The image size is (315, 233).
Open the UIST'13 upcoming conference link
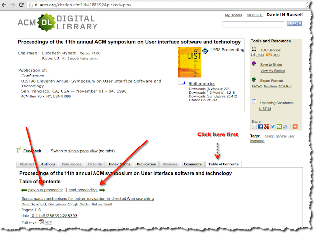pyautogui.click(x=265, y=109)
